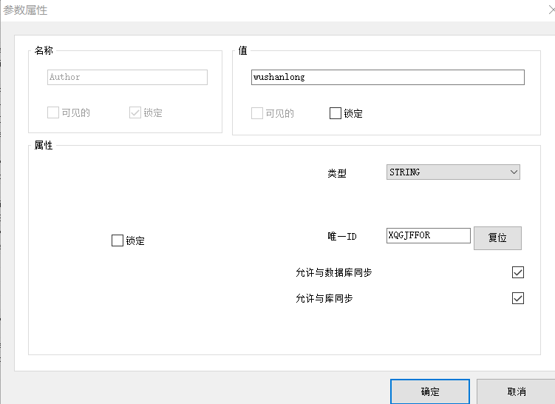Click the wushanlong value field
This screenshot has height=404, width=555.
click(388, 77)
